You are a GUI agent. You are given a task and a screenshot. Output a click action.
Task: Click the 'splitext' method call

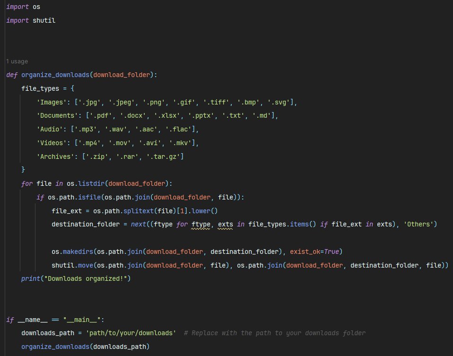[139, 211]
